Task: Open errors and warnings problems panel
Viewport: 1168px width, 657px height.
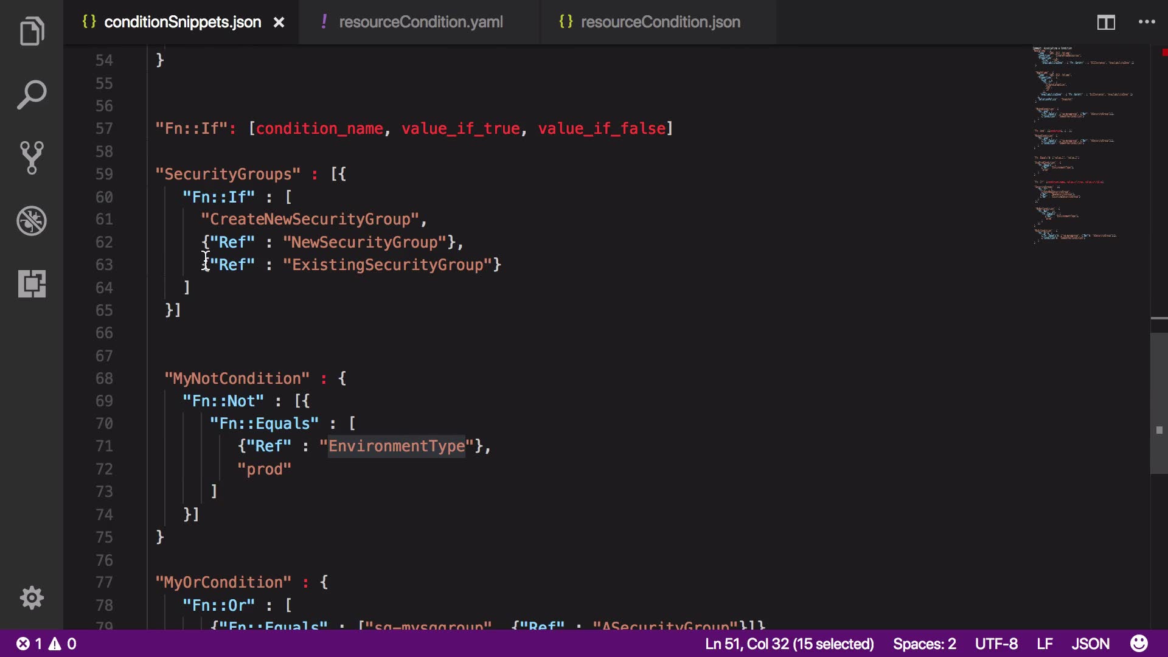Action: point(46,644)
